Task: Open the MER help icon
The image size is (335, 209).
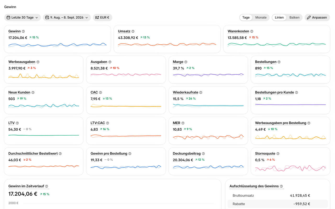Action: [183, 123]
